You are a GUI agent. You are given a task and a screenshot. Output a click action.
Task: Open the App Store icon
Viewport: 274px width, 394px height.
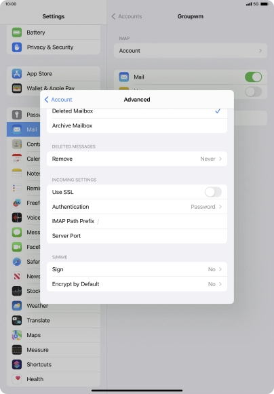point(16,74)
